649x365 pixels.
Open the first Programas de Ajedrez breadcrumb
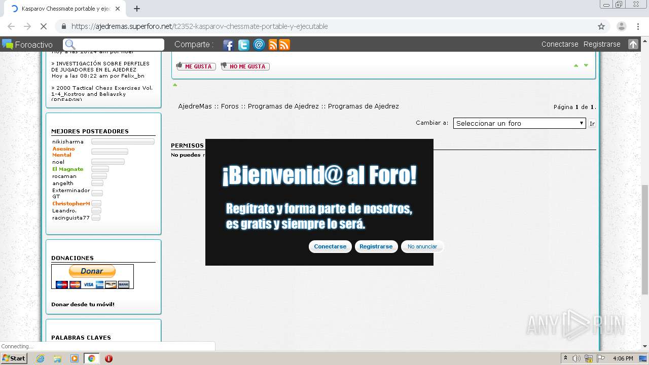283,106
